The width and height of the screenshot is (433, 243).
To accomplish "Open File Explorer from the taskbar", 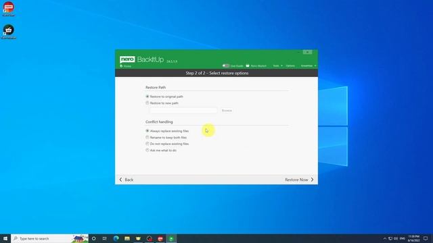I will tap(127, 238).
